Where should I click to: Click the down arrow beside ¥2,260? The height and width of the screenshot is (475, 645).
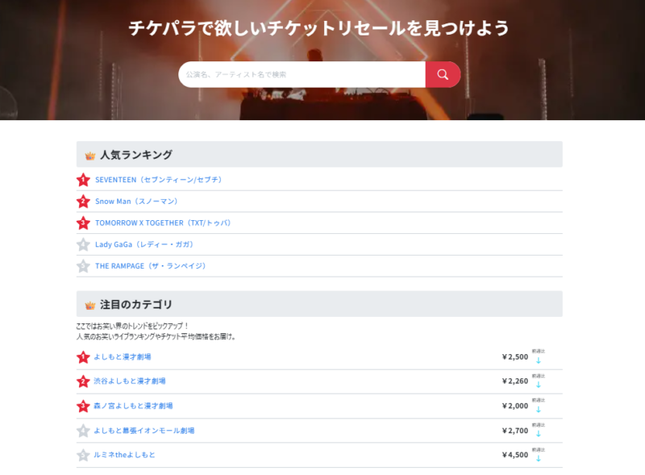tap(539, 385)
